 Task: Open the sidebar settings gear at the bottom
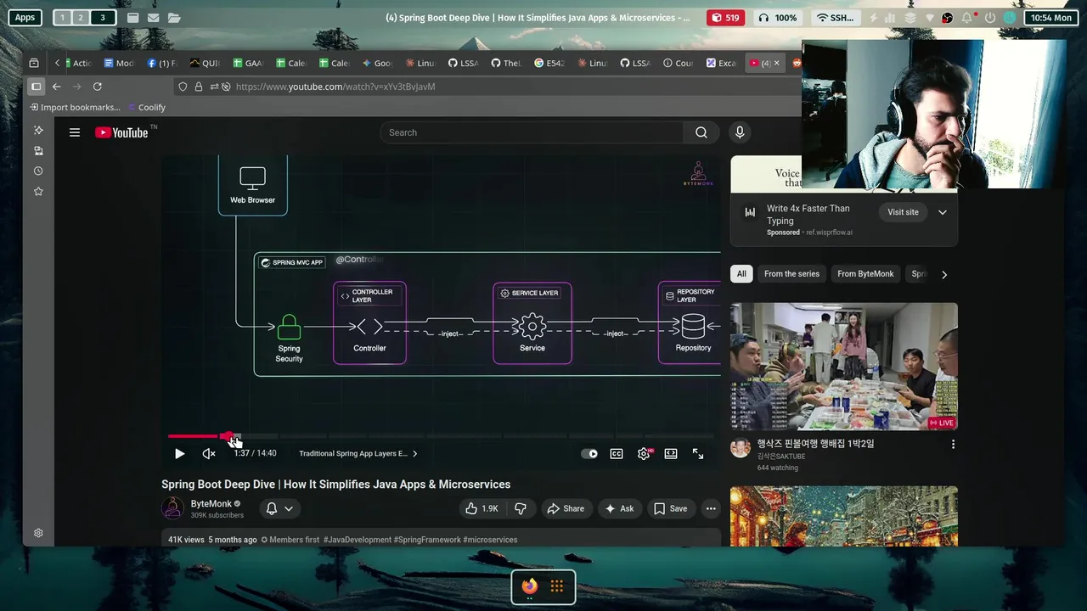(38, 533)
